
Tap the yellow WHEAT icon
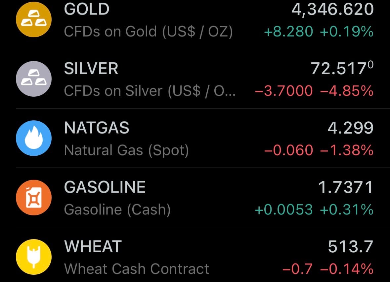click(34, 257)
